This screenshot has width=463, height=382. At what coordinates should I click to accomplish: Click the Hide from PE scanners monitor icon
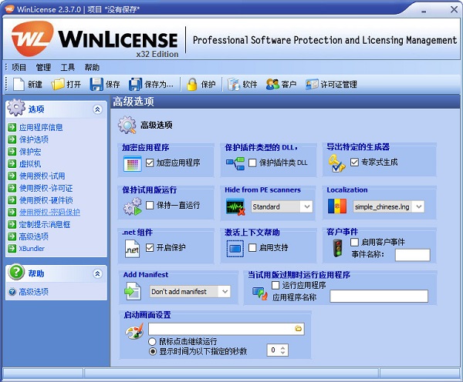(235, 206)
